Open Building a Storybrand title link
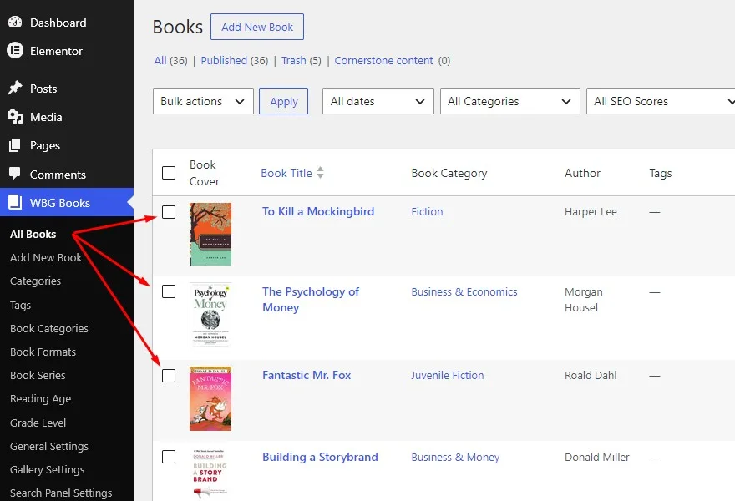735x501 pixels. coord(320,457)
